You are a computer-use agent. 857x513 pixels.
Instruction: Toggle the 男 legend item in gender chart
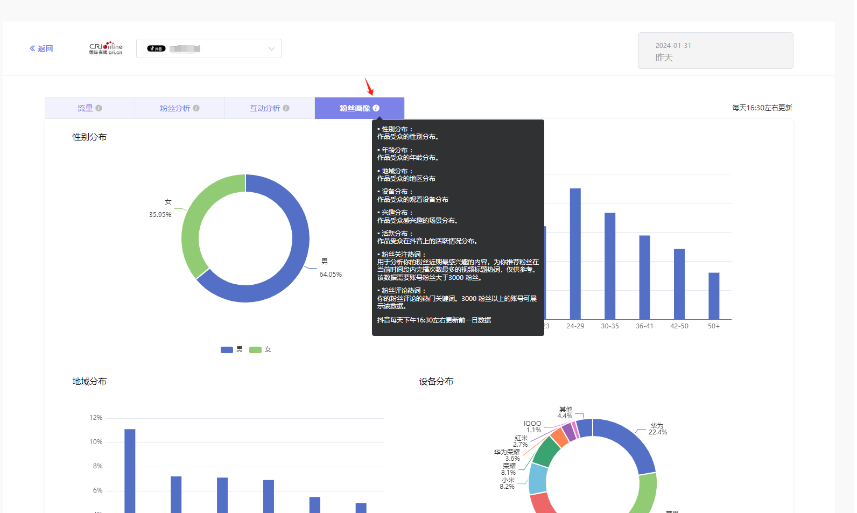point(232,349)
